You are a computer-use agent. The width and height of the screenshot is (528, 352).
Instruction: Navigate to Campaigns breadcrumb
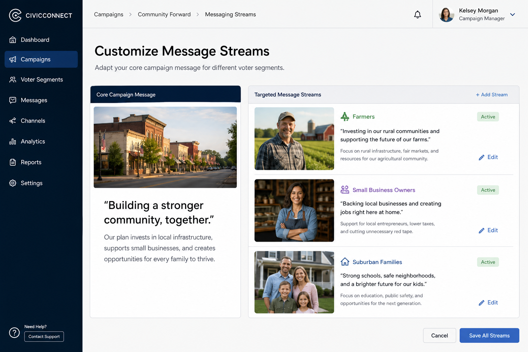point(109,14)
